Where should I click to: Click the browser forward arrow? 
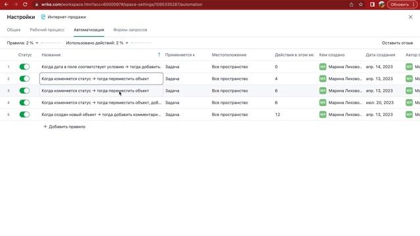[x=16, y=5]
